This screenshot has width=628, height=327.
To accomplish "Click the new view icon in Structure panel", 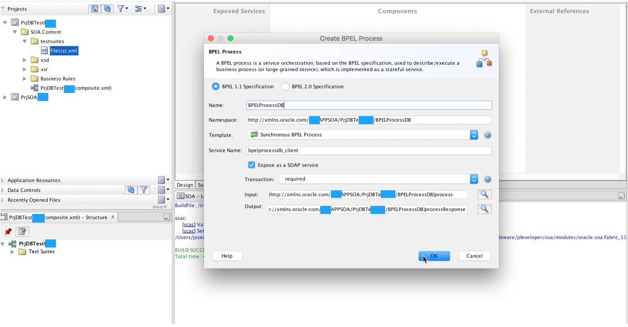I will pos(22,231).
